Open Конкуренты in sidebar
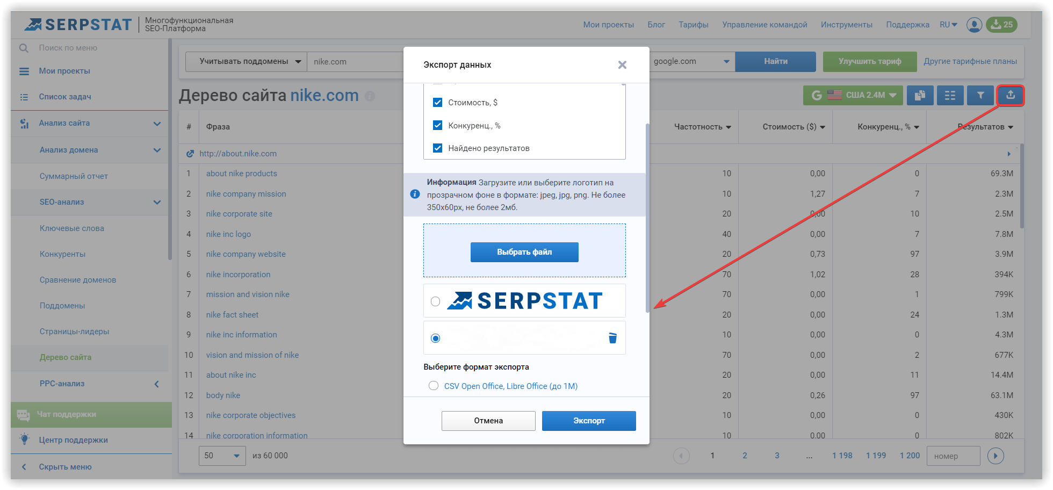This screenshot has width=1053, height=490. pyautogui.click(x=62, y=254)
